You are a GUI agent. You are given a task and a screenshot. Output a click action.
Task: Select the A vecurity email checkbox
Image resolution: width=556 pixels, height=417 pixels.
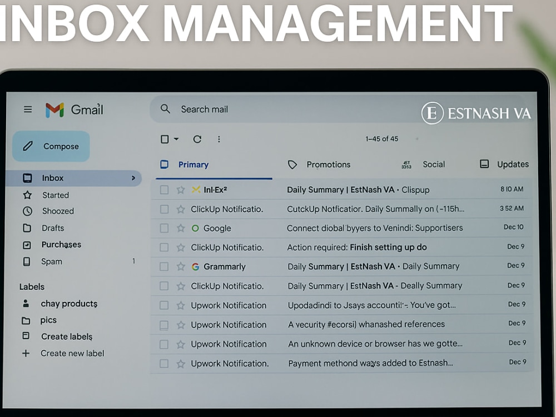point(164,325)
